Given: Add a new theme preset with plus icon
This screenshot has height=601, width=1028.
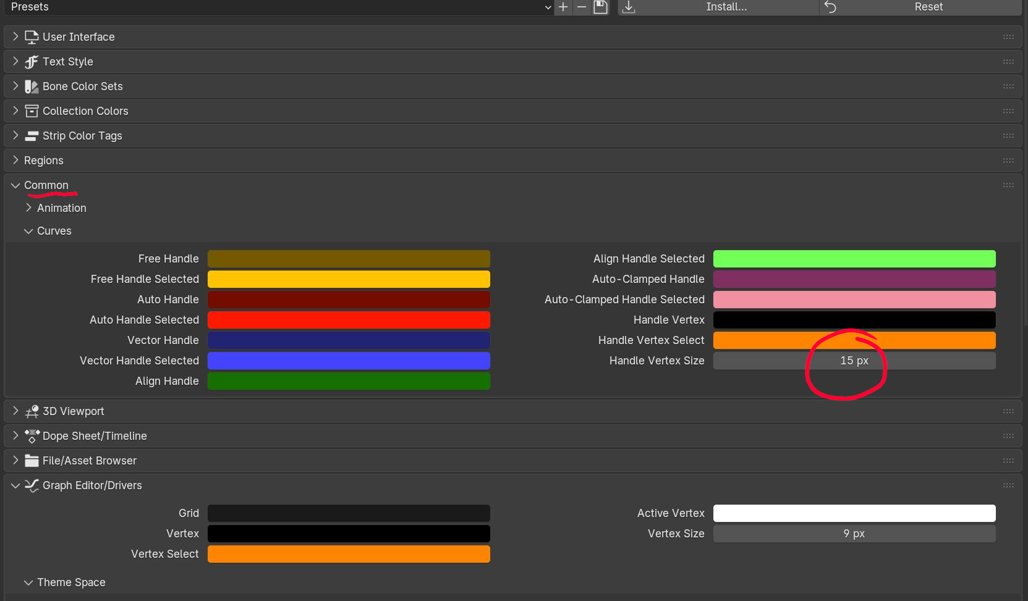Looking at the screenshot, I should coord(563,7).
